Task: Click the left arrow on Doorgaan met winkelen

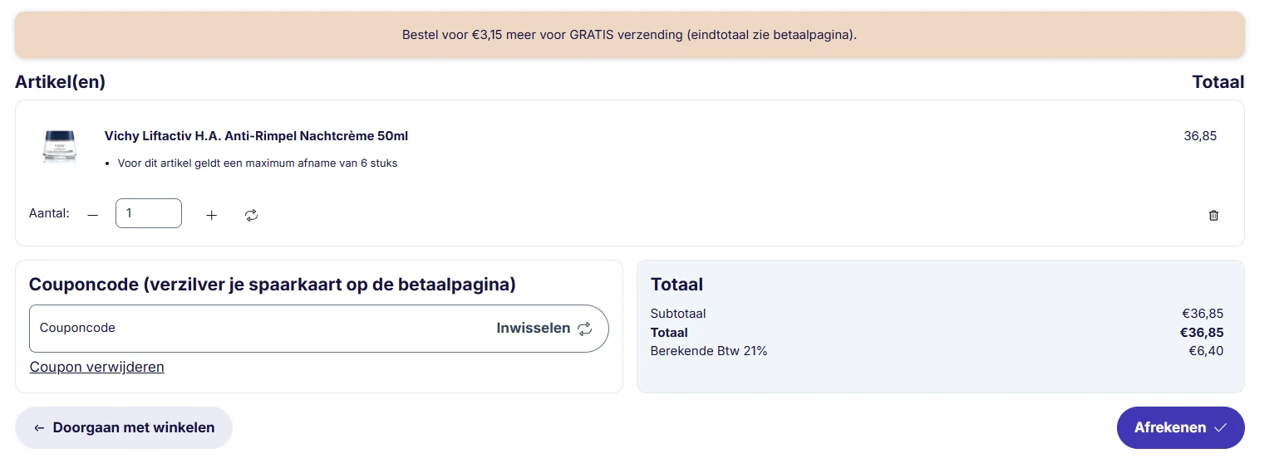Action: [x=39, y=428]
